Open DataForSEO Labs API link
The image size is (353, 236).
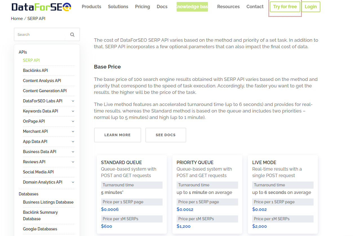[43, 101]
